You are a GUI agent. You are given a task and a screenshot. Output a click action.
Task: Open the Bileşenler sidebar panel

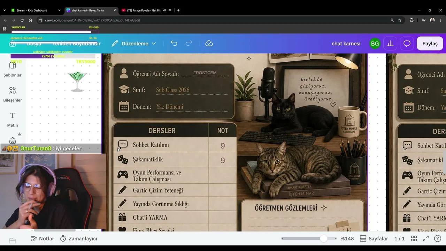point(13,94)
